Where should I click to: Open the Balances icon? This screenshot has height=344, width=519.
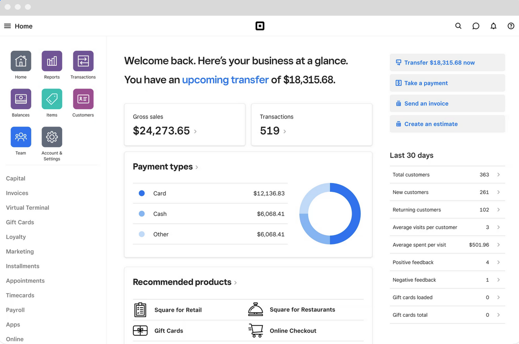pos(21,99)
